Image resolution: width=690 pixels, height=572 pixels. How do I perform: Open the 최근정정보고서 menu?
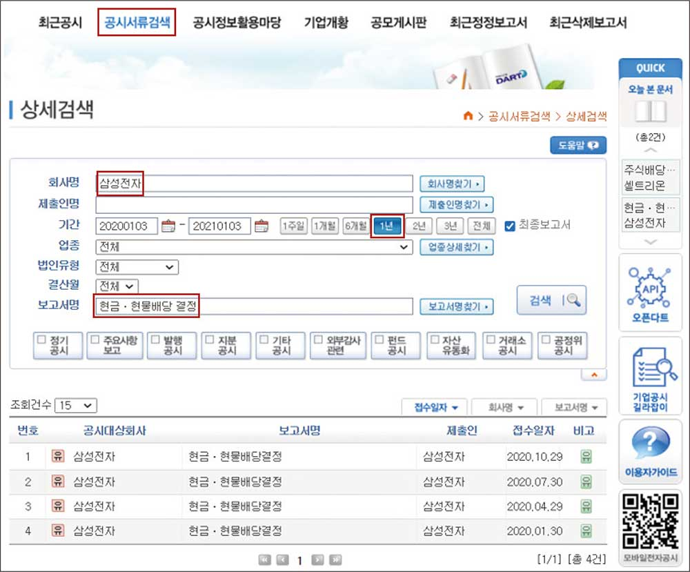pyautogui.click(x=489, y=23)
